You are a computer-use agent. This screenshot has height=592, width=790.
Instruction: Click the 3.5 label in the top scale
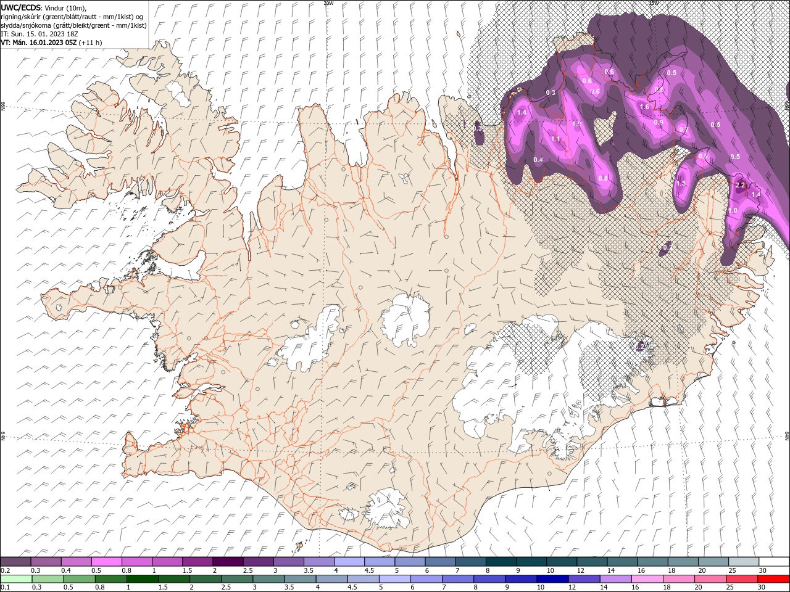coord(308,571)
